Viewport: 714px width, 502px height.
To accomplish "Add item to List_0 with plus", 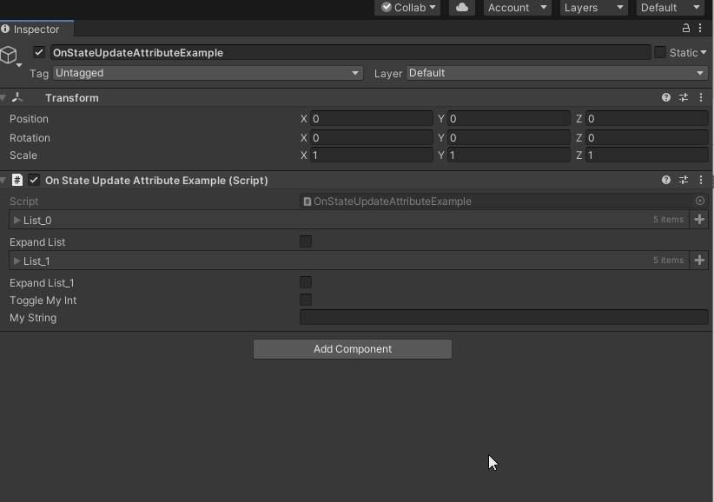I will (x=699, y=220).
